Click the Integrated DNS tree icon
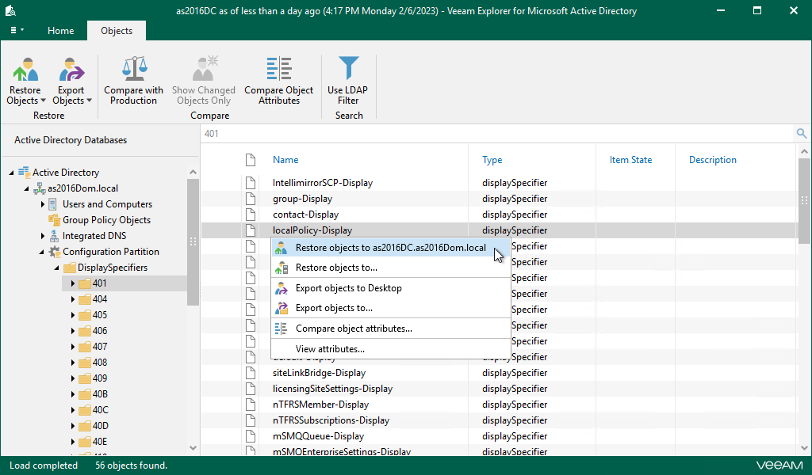 [54, 236]
